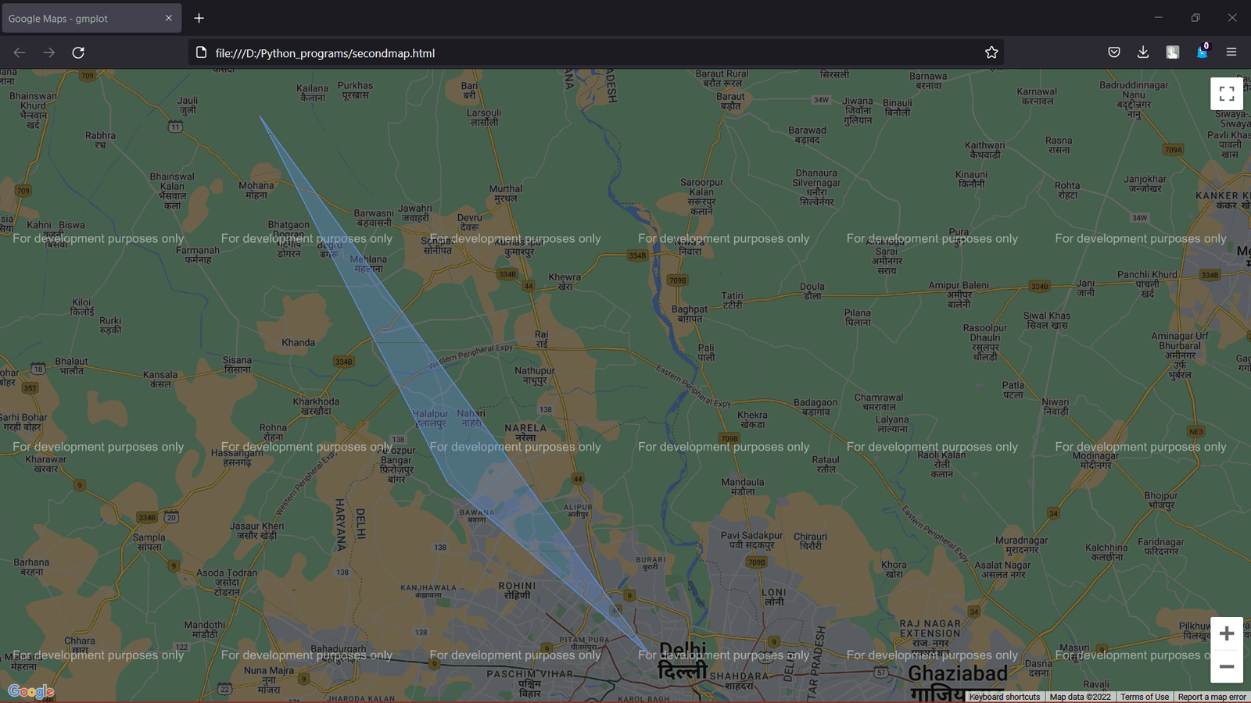Click the Asoda Todran label

227,582
